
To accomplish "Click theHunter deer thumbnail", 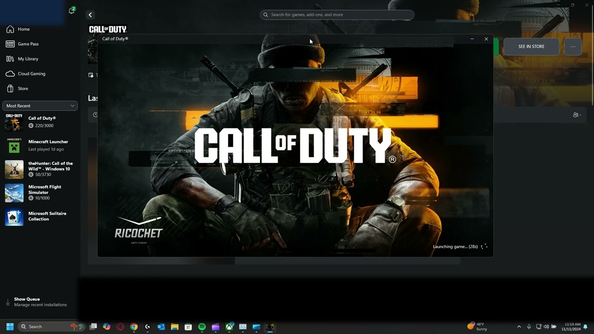I will coord(14,169).
